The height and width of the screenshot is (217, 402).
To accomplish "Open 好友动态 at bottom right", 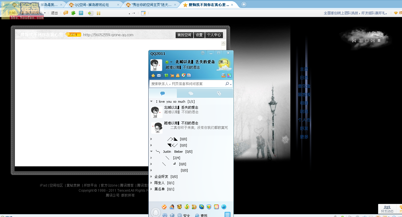I will tap(387, 209).
